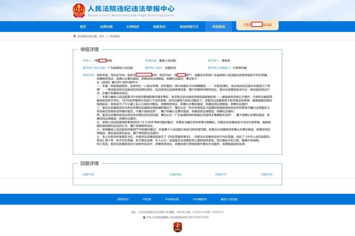Click the 举报人 field label
Viewport: 355px width, 236px height.
tap(88, 61)
